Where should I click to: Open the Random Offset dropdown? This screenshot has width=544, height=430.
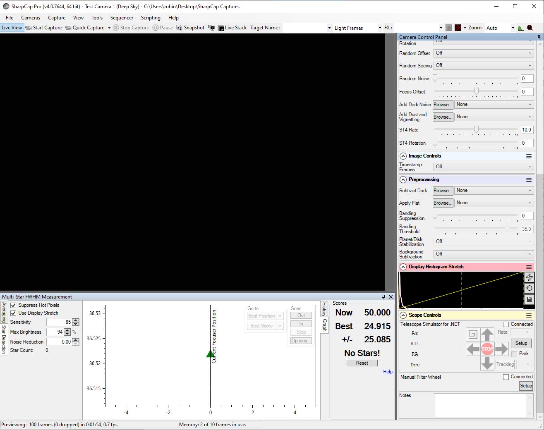pos(484,53)
